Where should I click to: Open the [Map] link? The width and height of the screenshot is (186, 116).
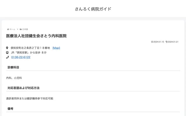[56, 48]
